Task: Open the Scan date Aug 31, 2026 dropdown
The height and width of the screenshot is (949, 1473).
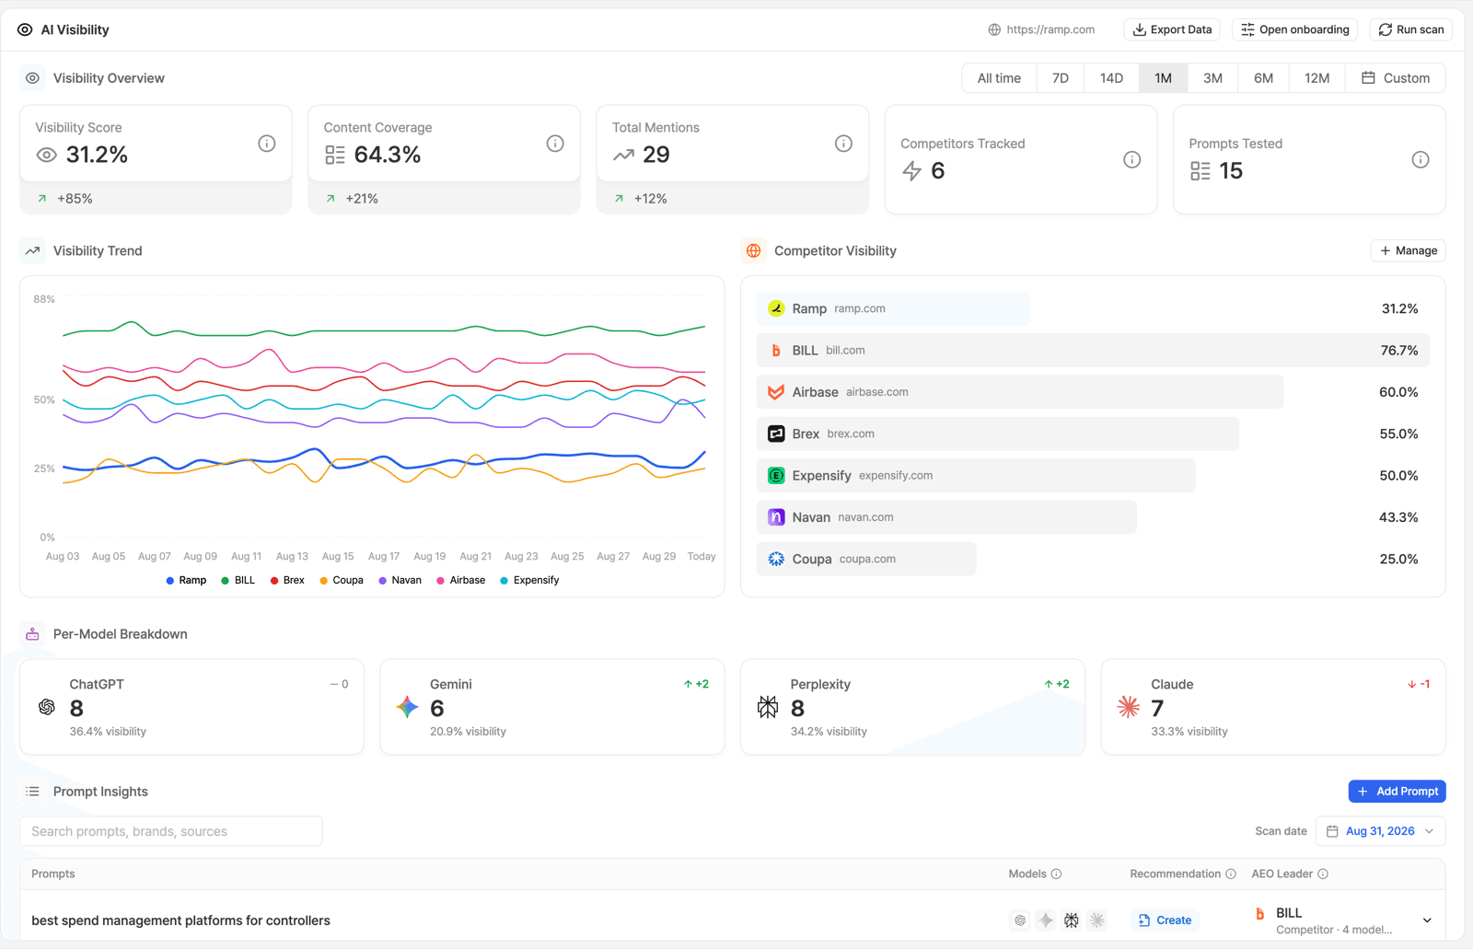Action: tap(1380, 831)
